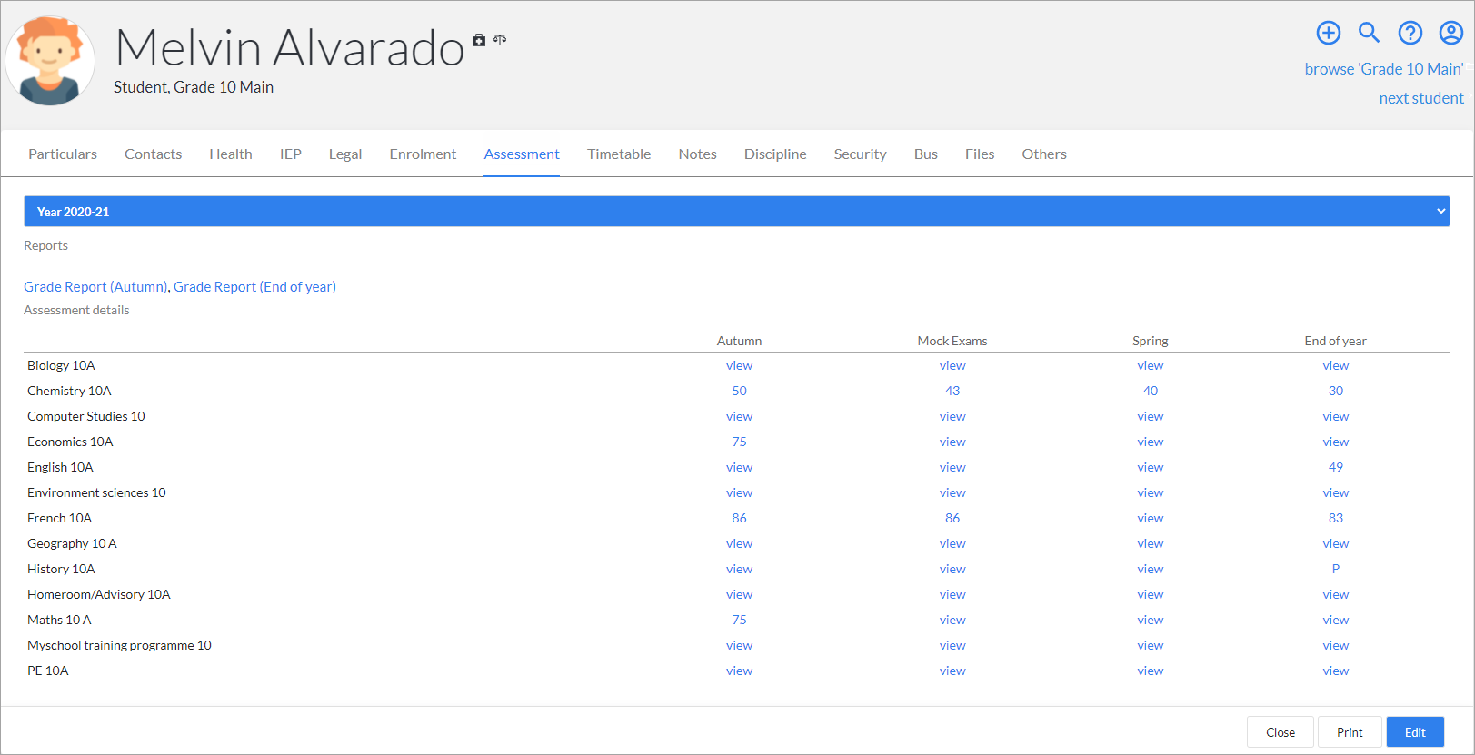View Geography 10 A End of year
Viewport: 1475px width, 755px height.
point(1336,543)
